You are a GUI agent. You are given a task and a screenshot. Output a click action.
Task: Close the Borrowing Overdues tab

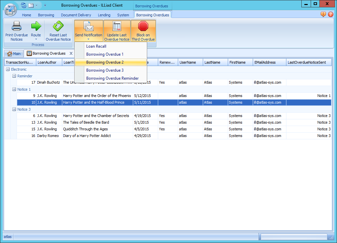point(70,53)
